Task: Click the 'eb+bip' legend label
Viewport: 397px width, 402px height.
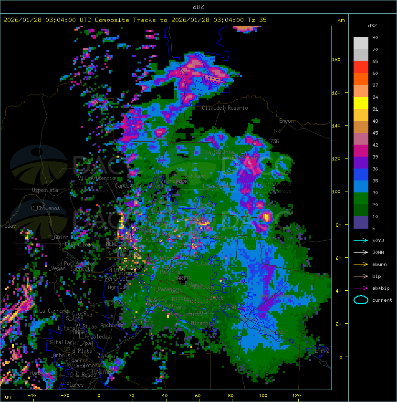Action: click(x=381, y=288)
